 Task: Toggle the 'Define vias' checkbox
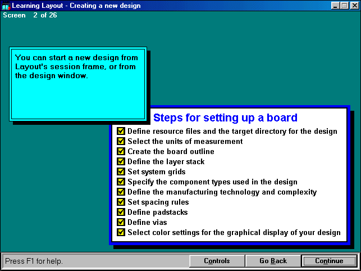tap(121, 222)
